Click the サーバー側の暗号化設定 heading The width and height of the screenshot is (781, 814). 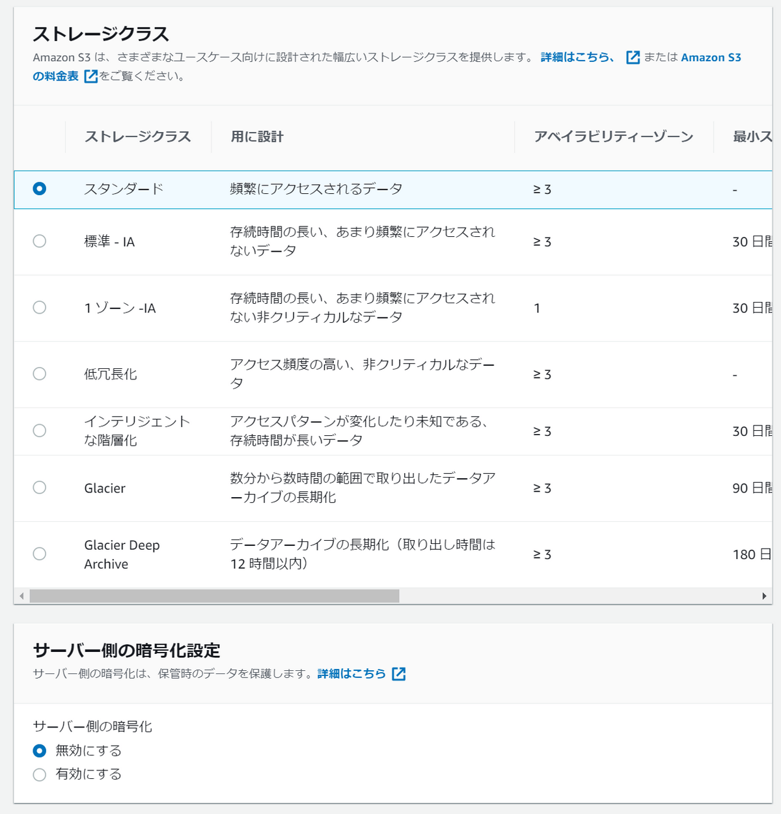(127, 651)
